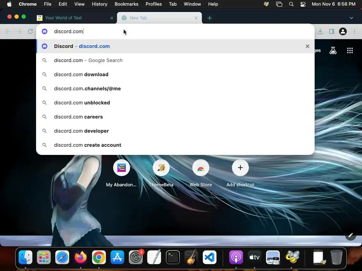The image size is (362, 271).
Task: Click the date and time in menu bar
Action: (x=333, y=4)
